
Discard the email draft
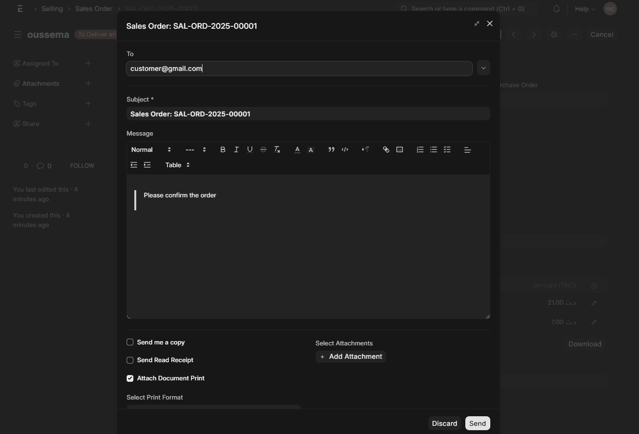[445, 423]
